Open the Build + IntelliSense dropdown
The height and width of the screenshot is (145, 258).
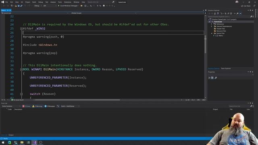tap(70, 106)
